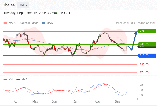The image size is (157, 106).
Task: Click the pink MA 20 legend swatch
Action: [x=5, y=23]
